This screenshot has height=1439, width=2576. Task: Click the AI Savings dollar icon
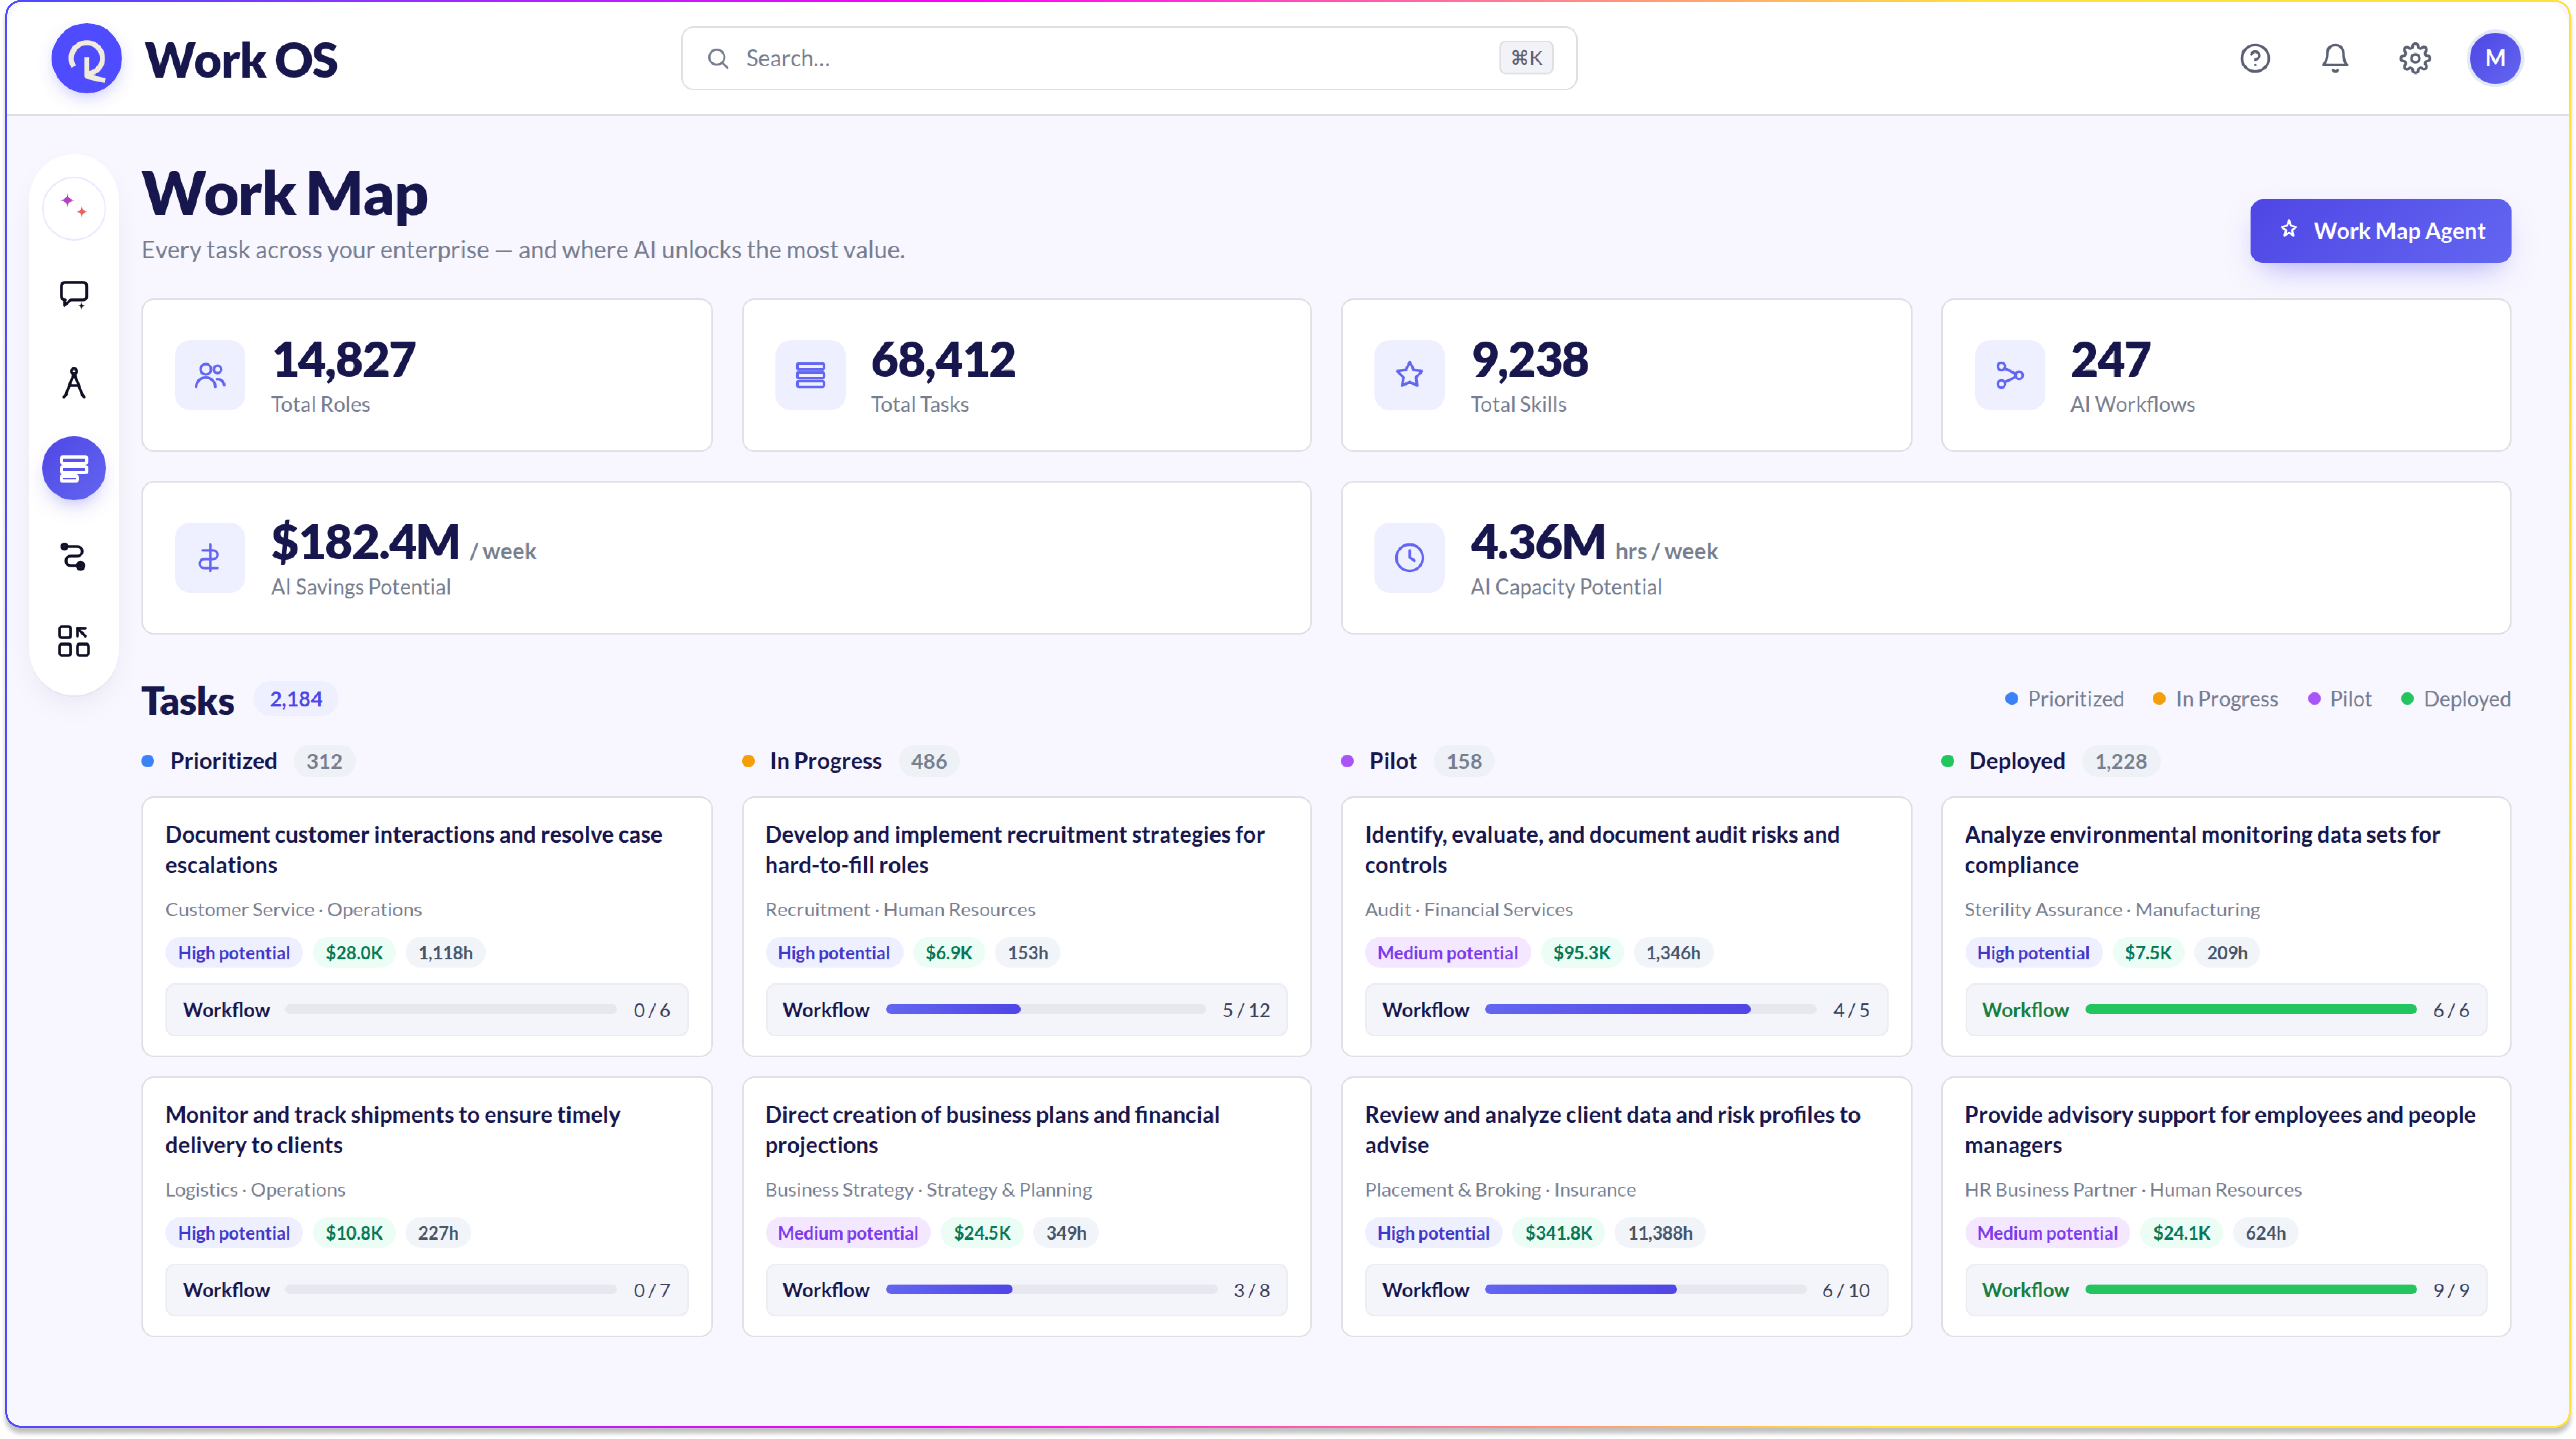pos(210,558)
